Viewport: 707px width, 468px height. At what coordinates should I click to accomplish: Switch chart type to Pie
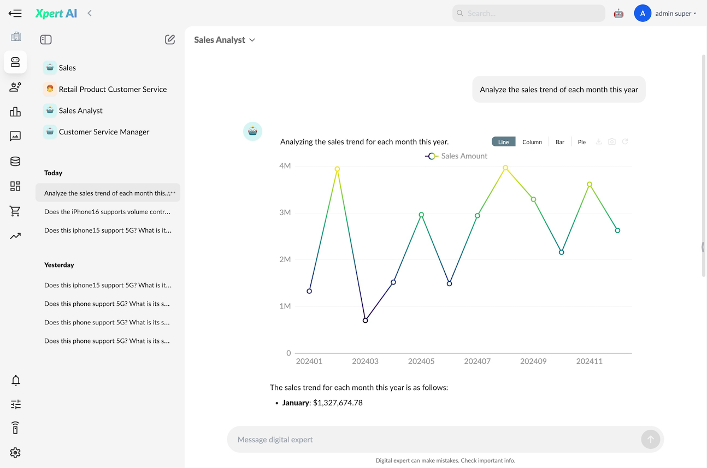pyautogui.click(x=582, y=142)
